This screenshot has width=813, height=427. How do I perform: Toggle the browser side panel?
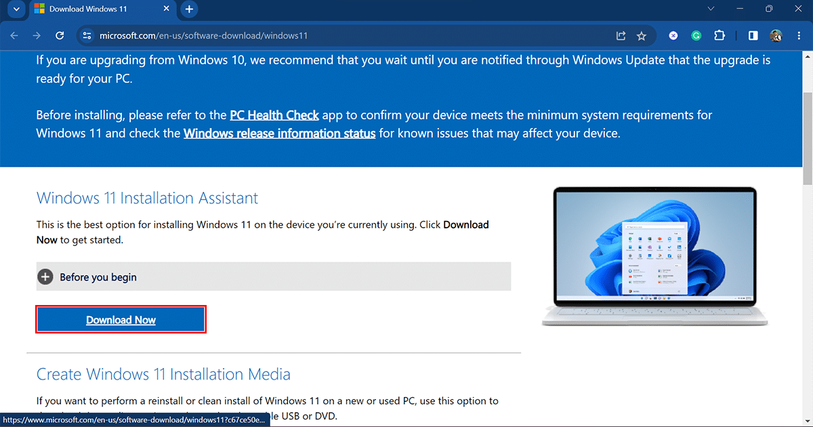click(753, 36)
